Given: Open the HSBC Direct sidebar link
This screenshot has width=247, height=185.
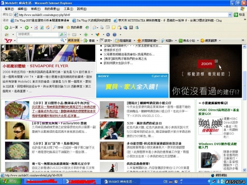Looking at the screenshot, I should (219, 112).
